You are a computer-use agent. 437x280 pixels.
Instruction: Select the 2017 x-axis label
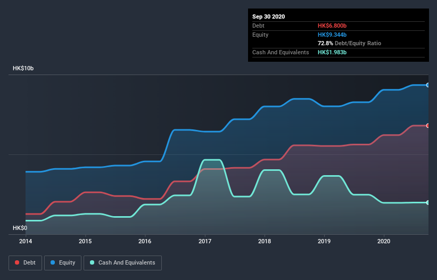click(205, 241)
